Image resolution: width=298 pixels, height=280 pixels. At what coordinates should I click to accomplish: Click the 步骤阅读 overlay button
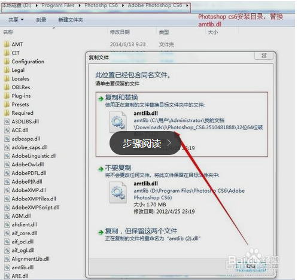click(x=145, y=143)
